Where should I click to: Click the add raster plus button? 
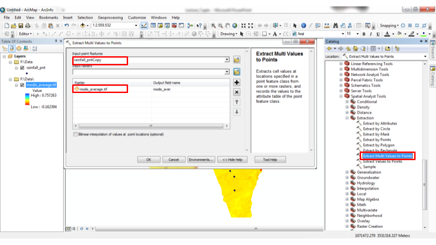pyautogui.click(x=237, y=83)
